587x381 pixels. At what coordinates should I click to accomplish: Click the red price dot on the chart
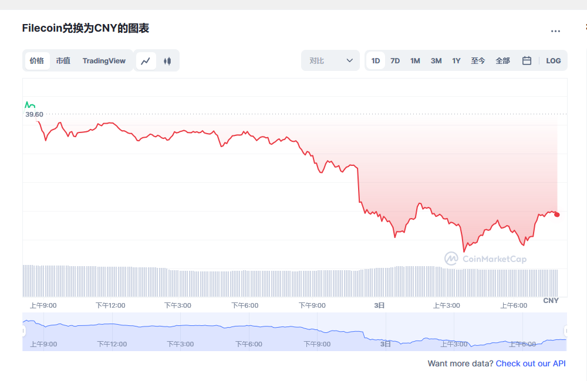click(556, 215)
